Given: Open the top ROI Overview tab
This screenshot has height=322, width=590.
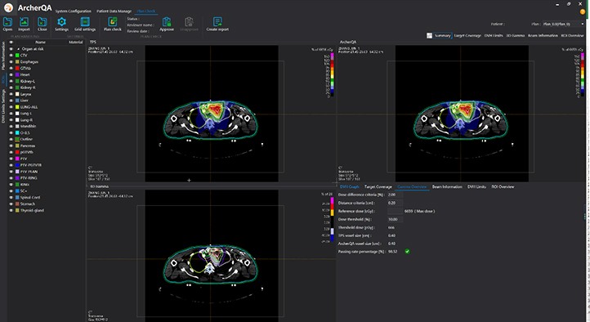Looking at the screenshot, I should 572,35.
